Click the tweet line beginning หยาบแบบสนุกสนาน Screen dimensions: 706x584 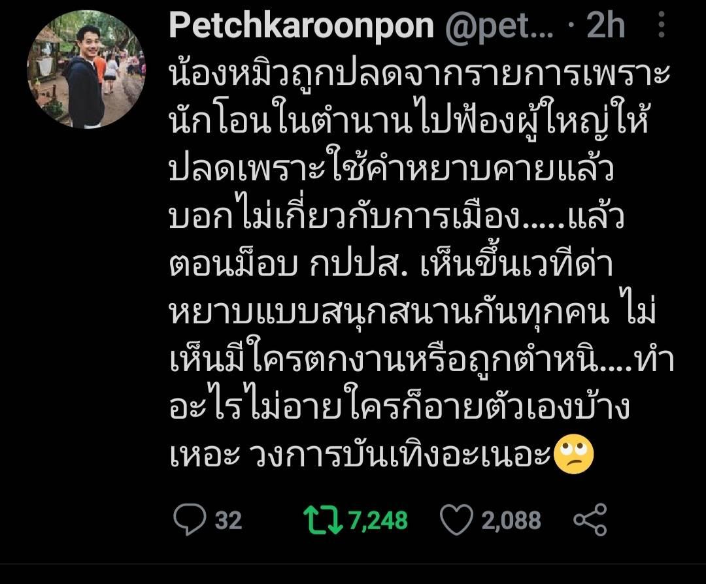tap(412, 312)
